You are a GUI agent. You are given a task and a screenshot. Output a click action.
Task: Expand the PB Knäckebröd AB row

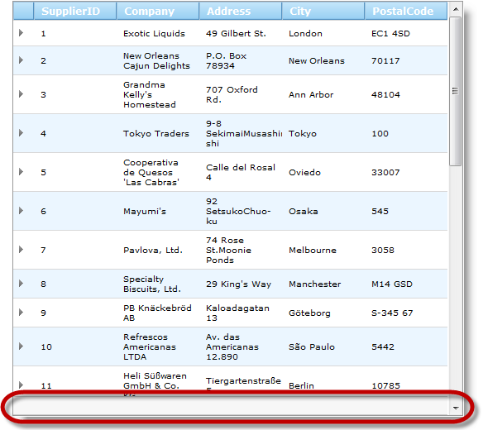click(21, 313)
